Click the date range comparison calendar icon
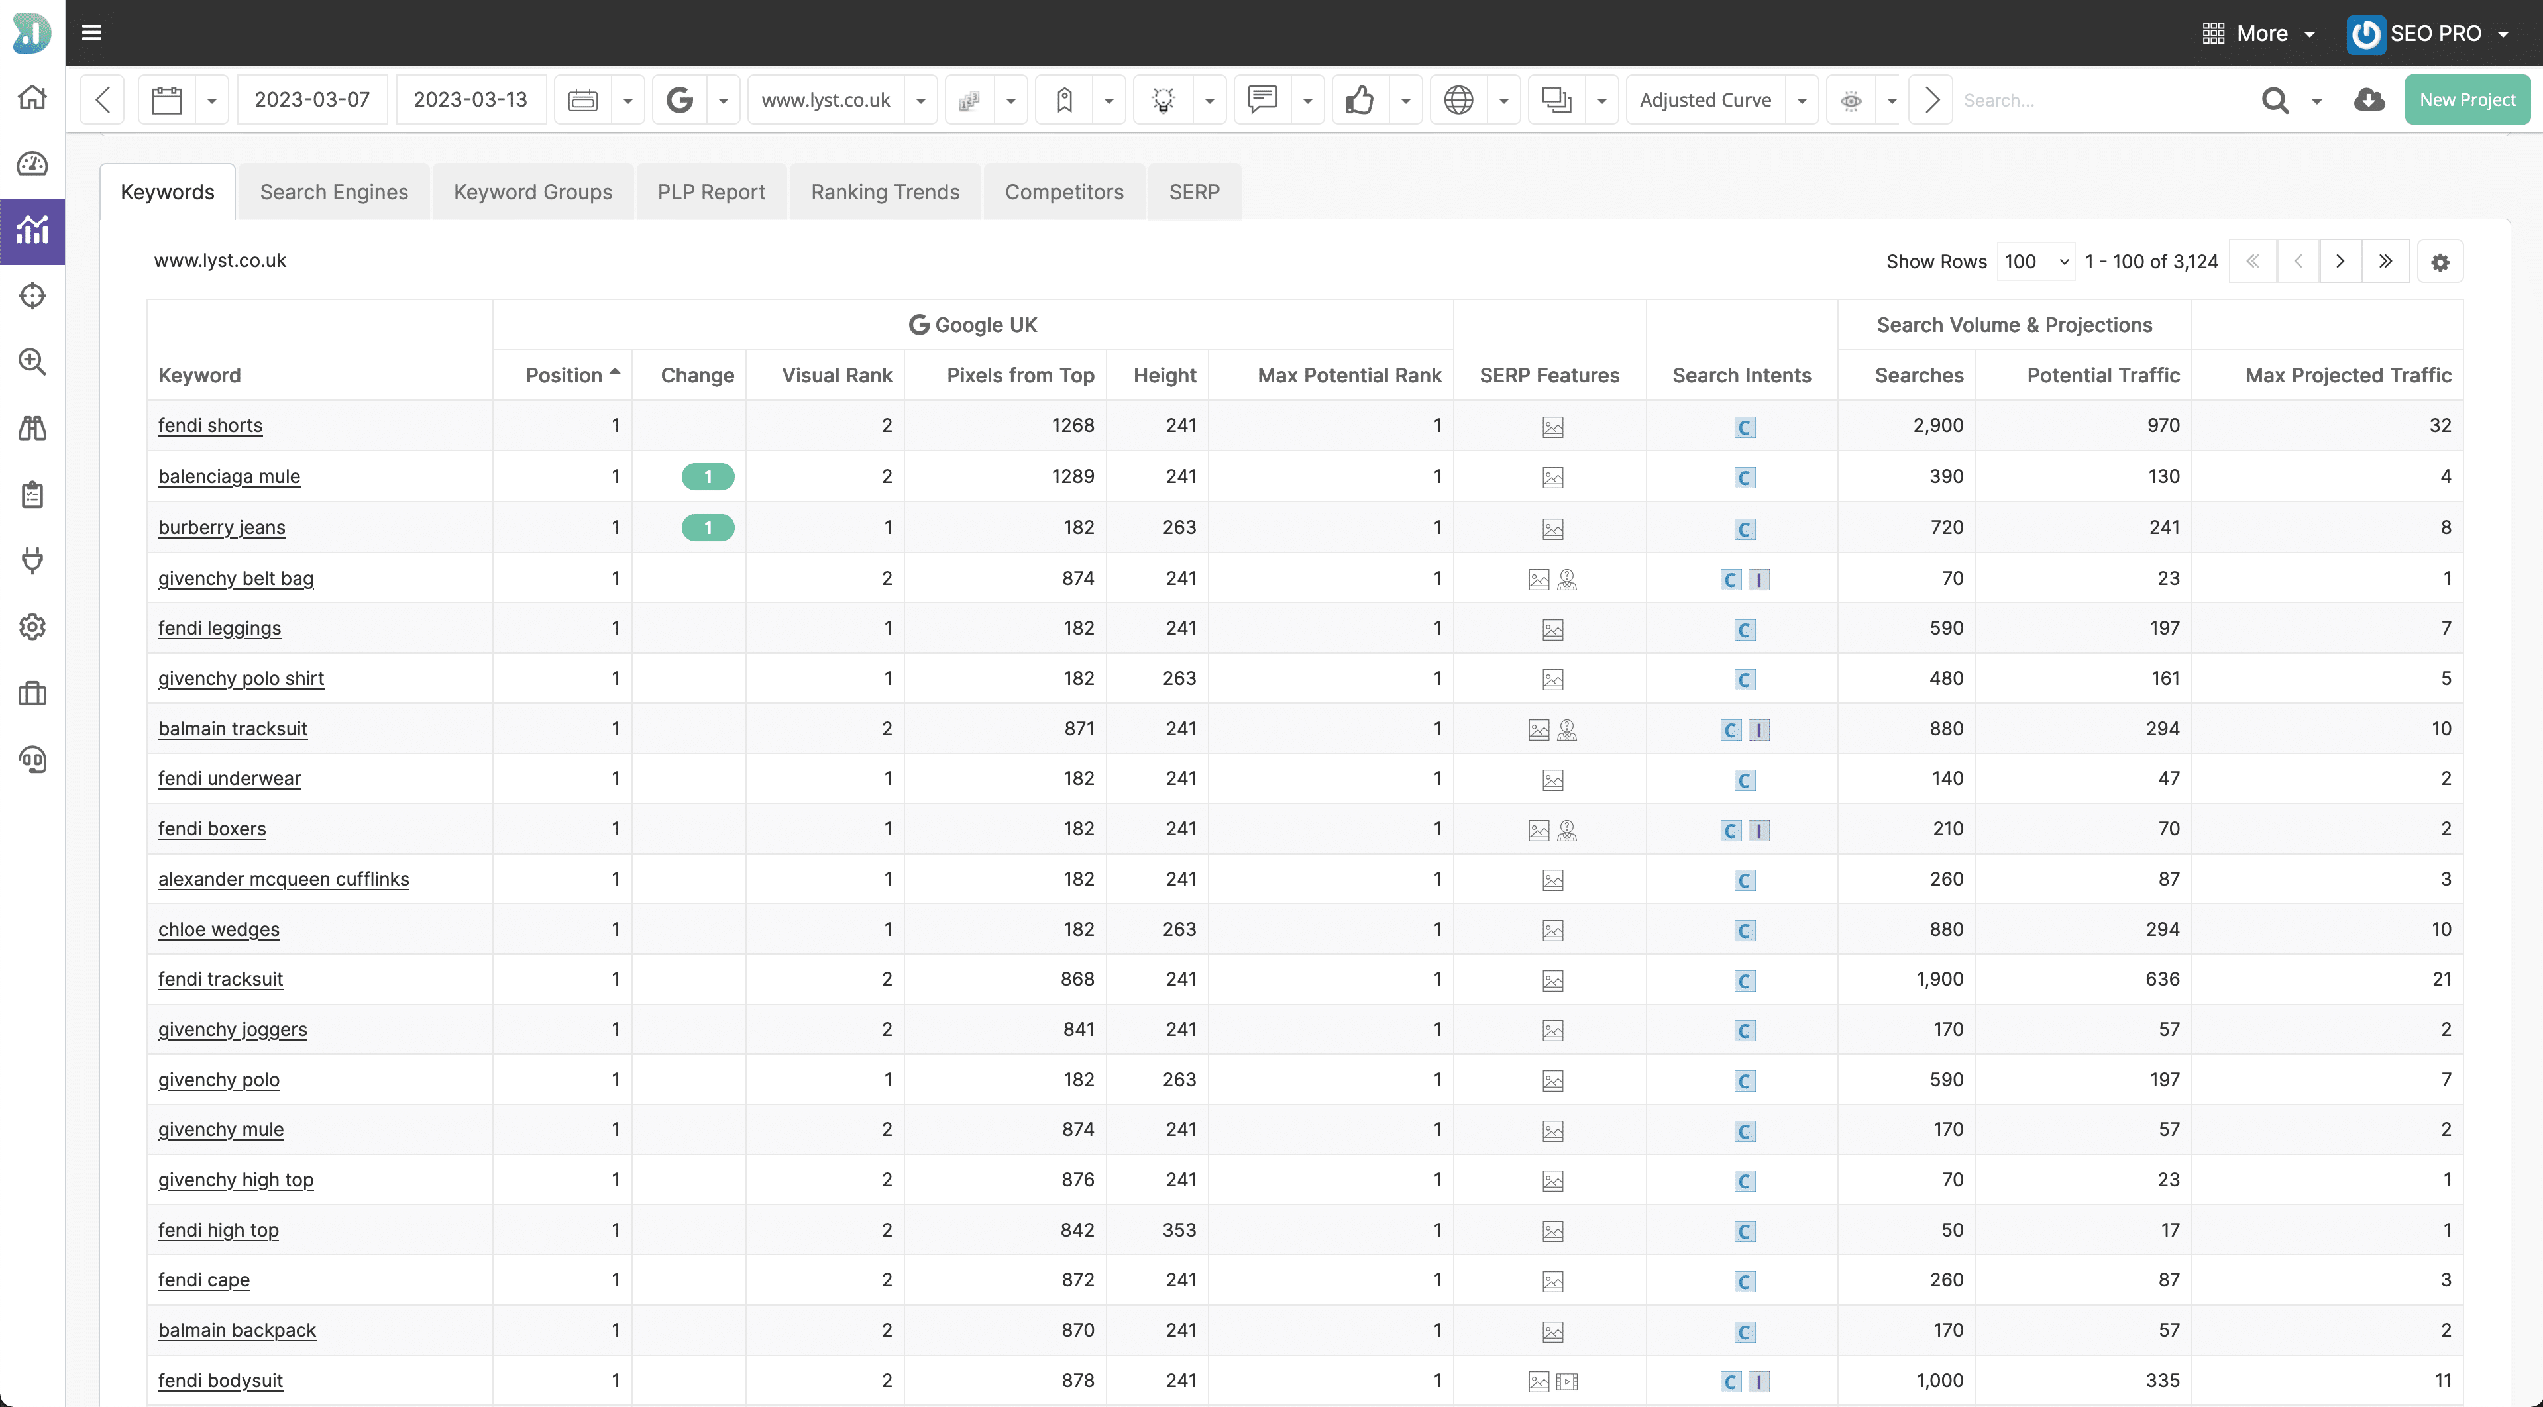The image size is (2543, 1407). click(582, 99)
